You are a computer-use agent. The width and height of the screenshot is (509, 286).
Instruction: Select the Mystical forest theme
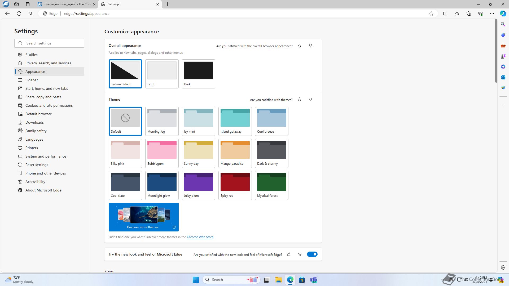pos(272,185)
